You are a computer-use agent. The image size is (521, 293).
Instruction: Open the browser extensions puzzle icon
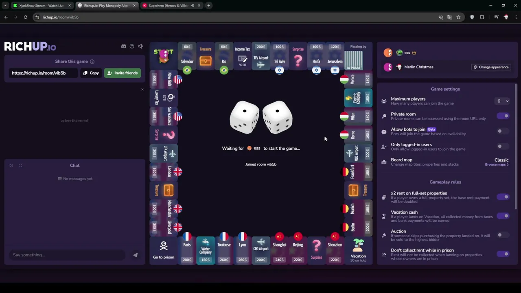[482, 17]
